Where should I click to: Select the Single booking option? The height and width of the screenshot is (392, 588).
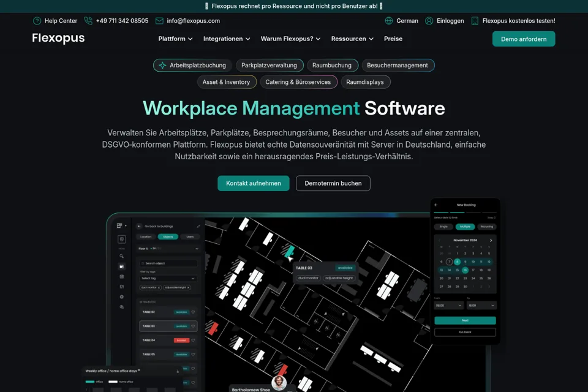443,227
